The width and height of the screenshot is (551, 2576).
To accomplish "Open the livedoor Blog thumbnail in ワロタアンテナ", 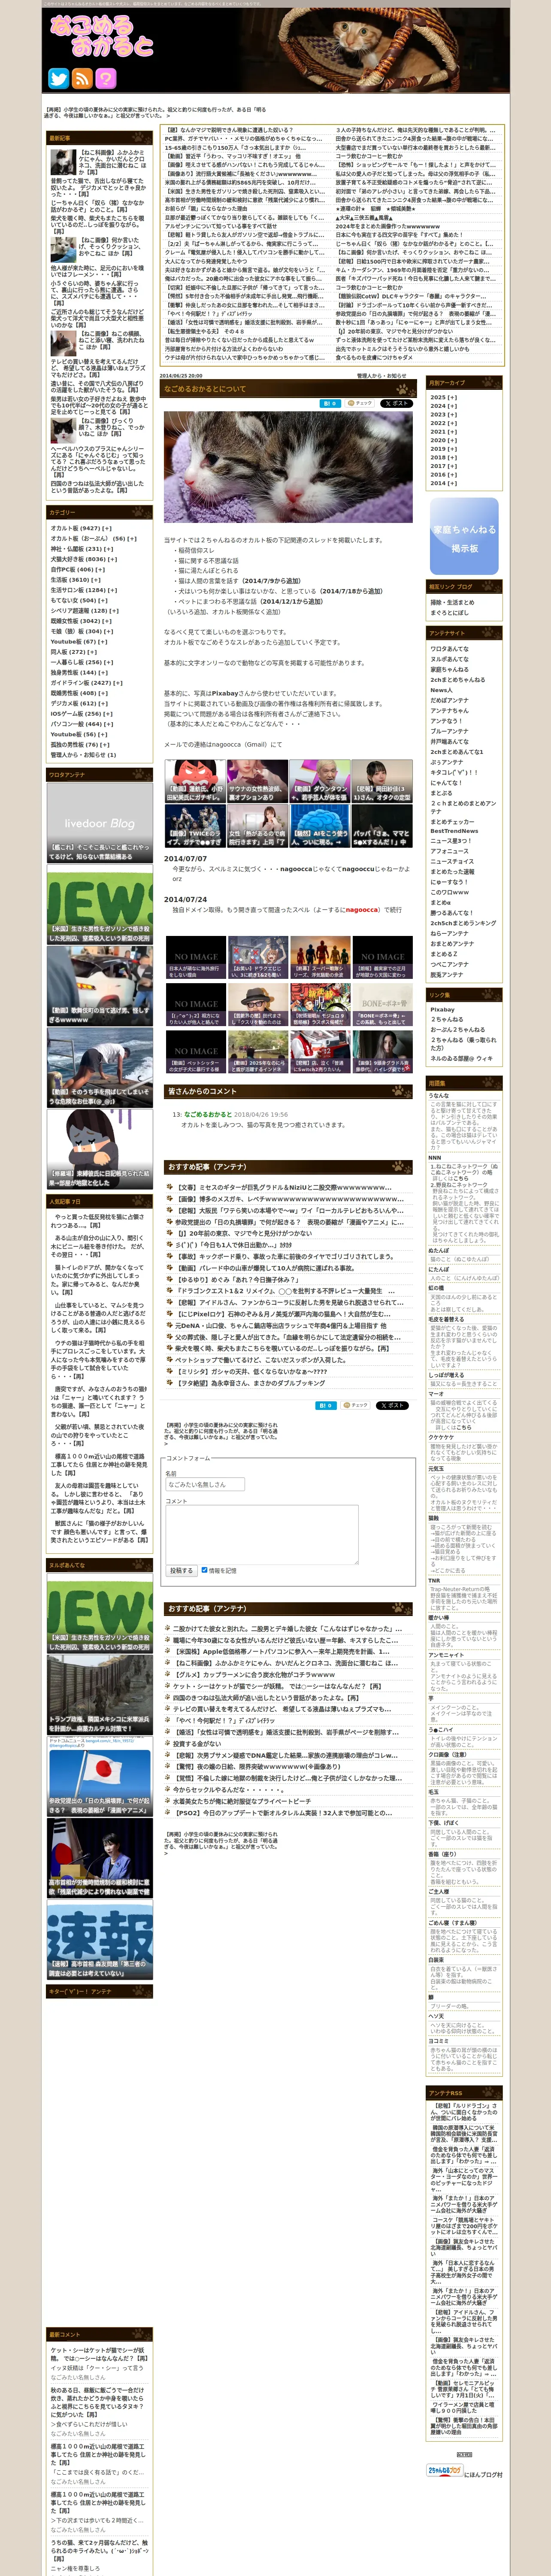I will (99, 824).
